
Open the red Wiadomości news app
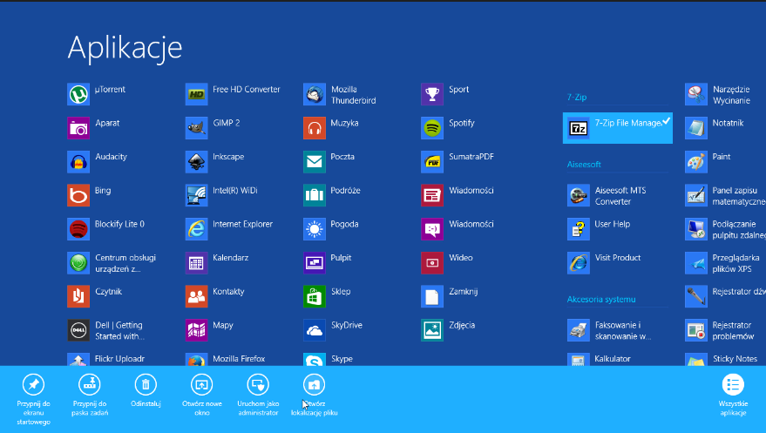pos(432,195)
